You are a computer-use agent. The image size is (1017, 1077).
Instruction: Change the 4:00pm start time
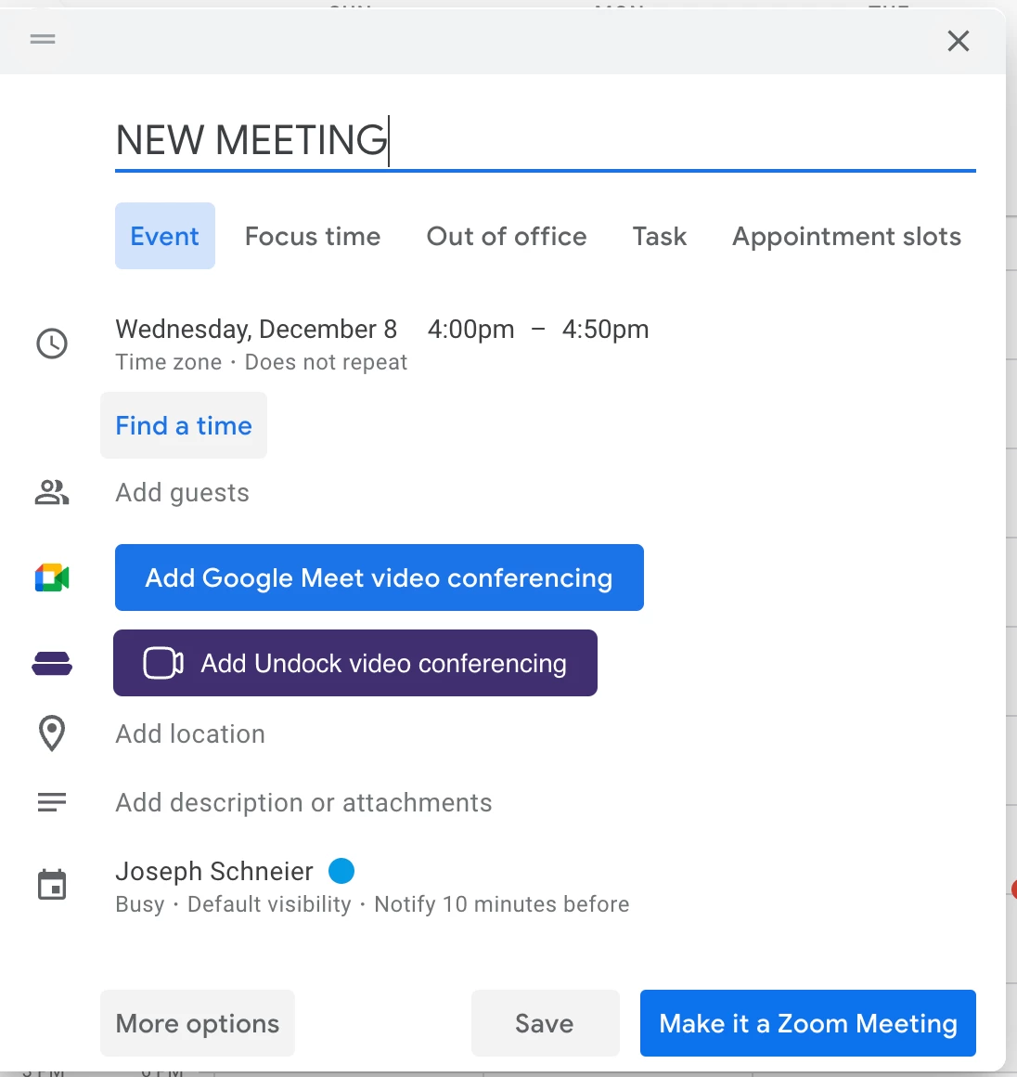tap(471, 329)
